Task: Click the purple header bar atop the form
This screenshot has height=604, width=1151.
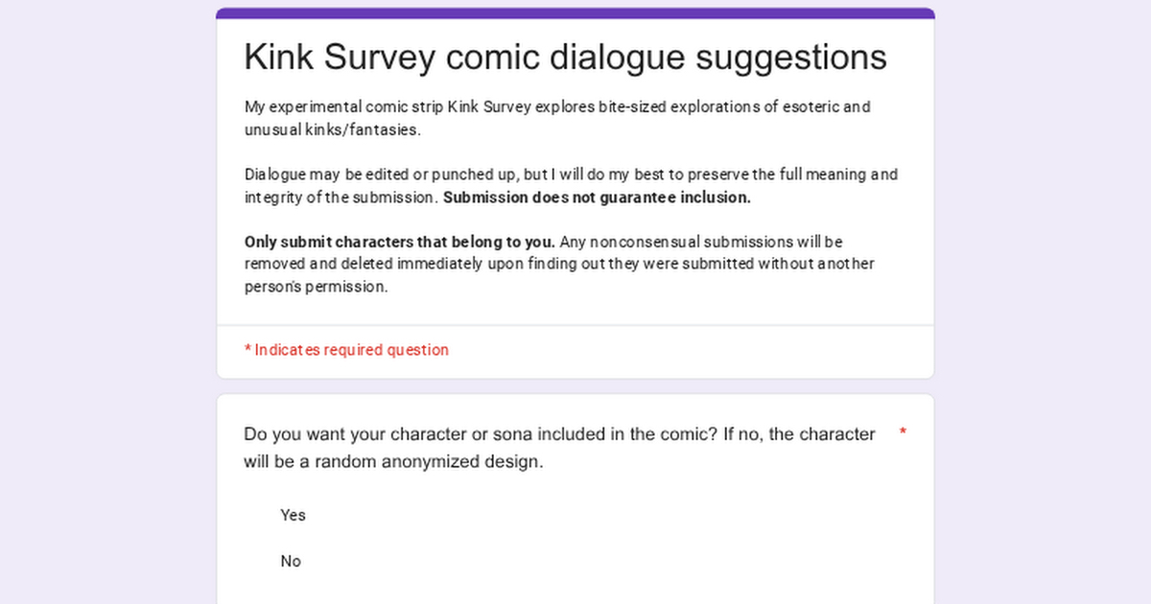Action: (x=575, y=13)
